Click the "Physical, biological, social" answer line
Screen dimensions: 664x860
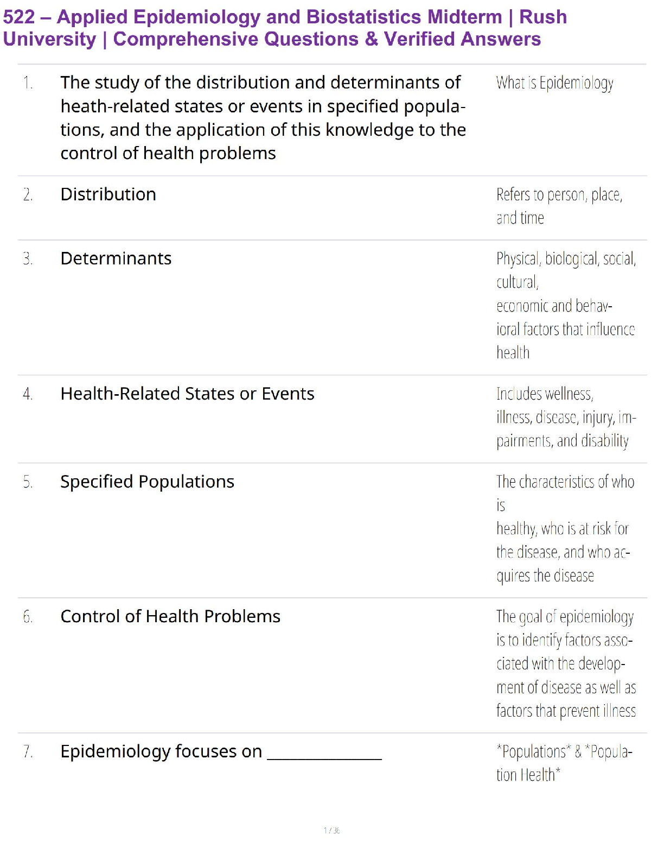[x=566, y=258]
